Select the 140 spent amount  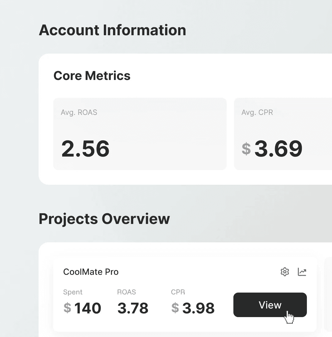[x=88, y=308]
